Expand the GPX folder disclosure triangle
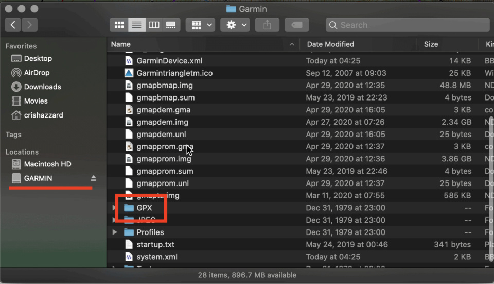 (x=114, y=208)
